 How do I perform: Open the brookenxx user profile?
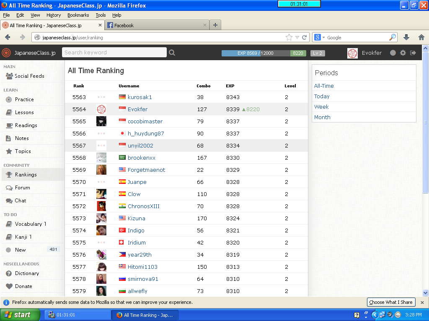[141, 158]
